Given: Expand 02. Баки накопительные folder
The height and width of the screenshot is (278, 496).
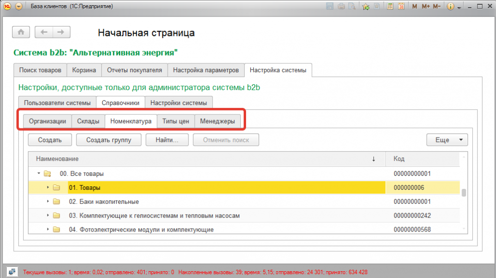Looking at the screenshot, I should 48,201.
